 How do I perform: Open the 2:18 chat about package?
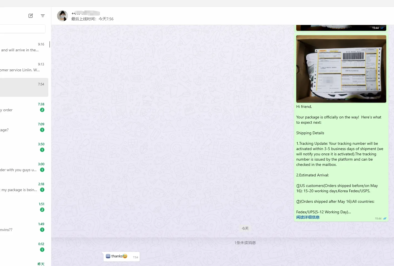pyautogui.click(x=24, y=187)
